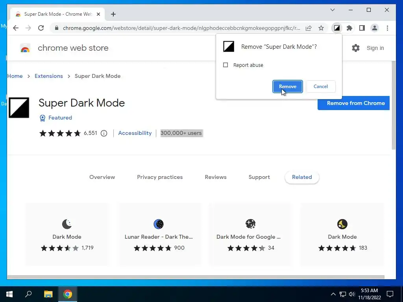Screen dimensions: 403x302
Task: Click the Featured badge icon
Action: (43, 118)
